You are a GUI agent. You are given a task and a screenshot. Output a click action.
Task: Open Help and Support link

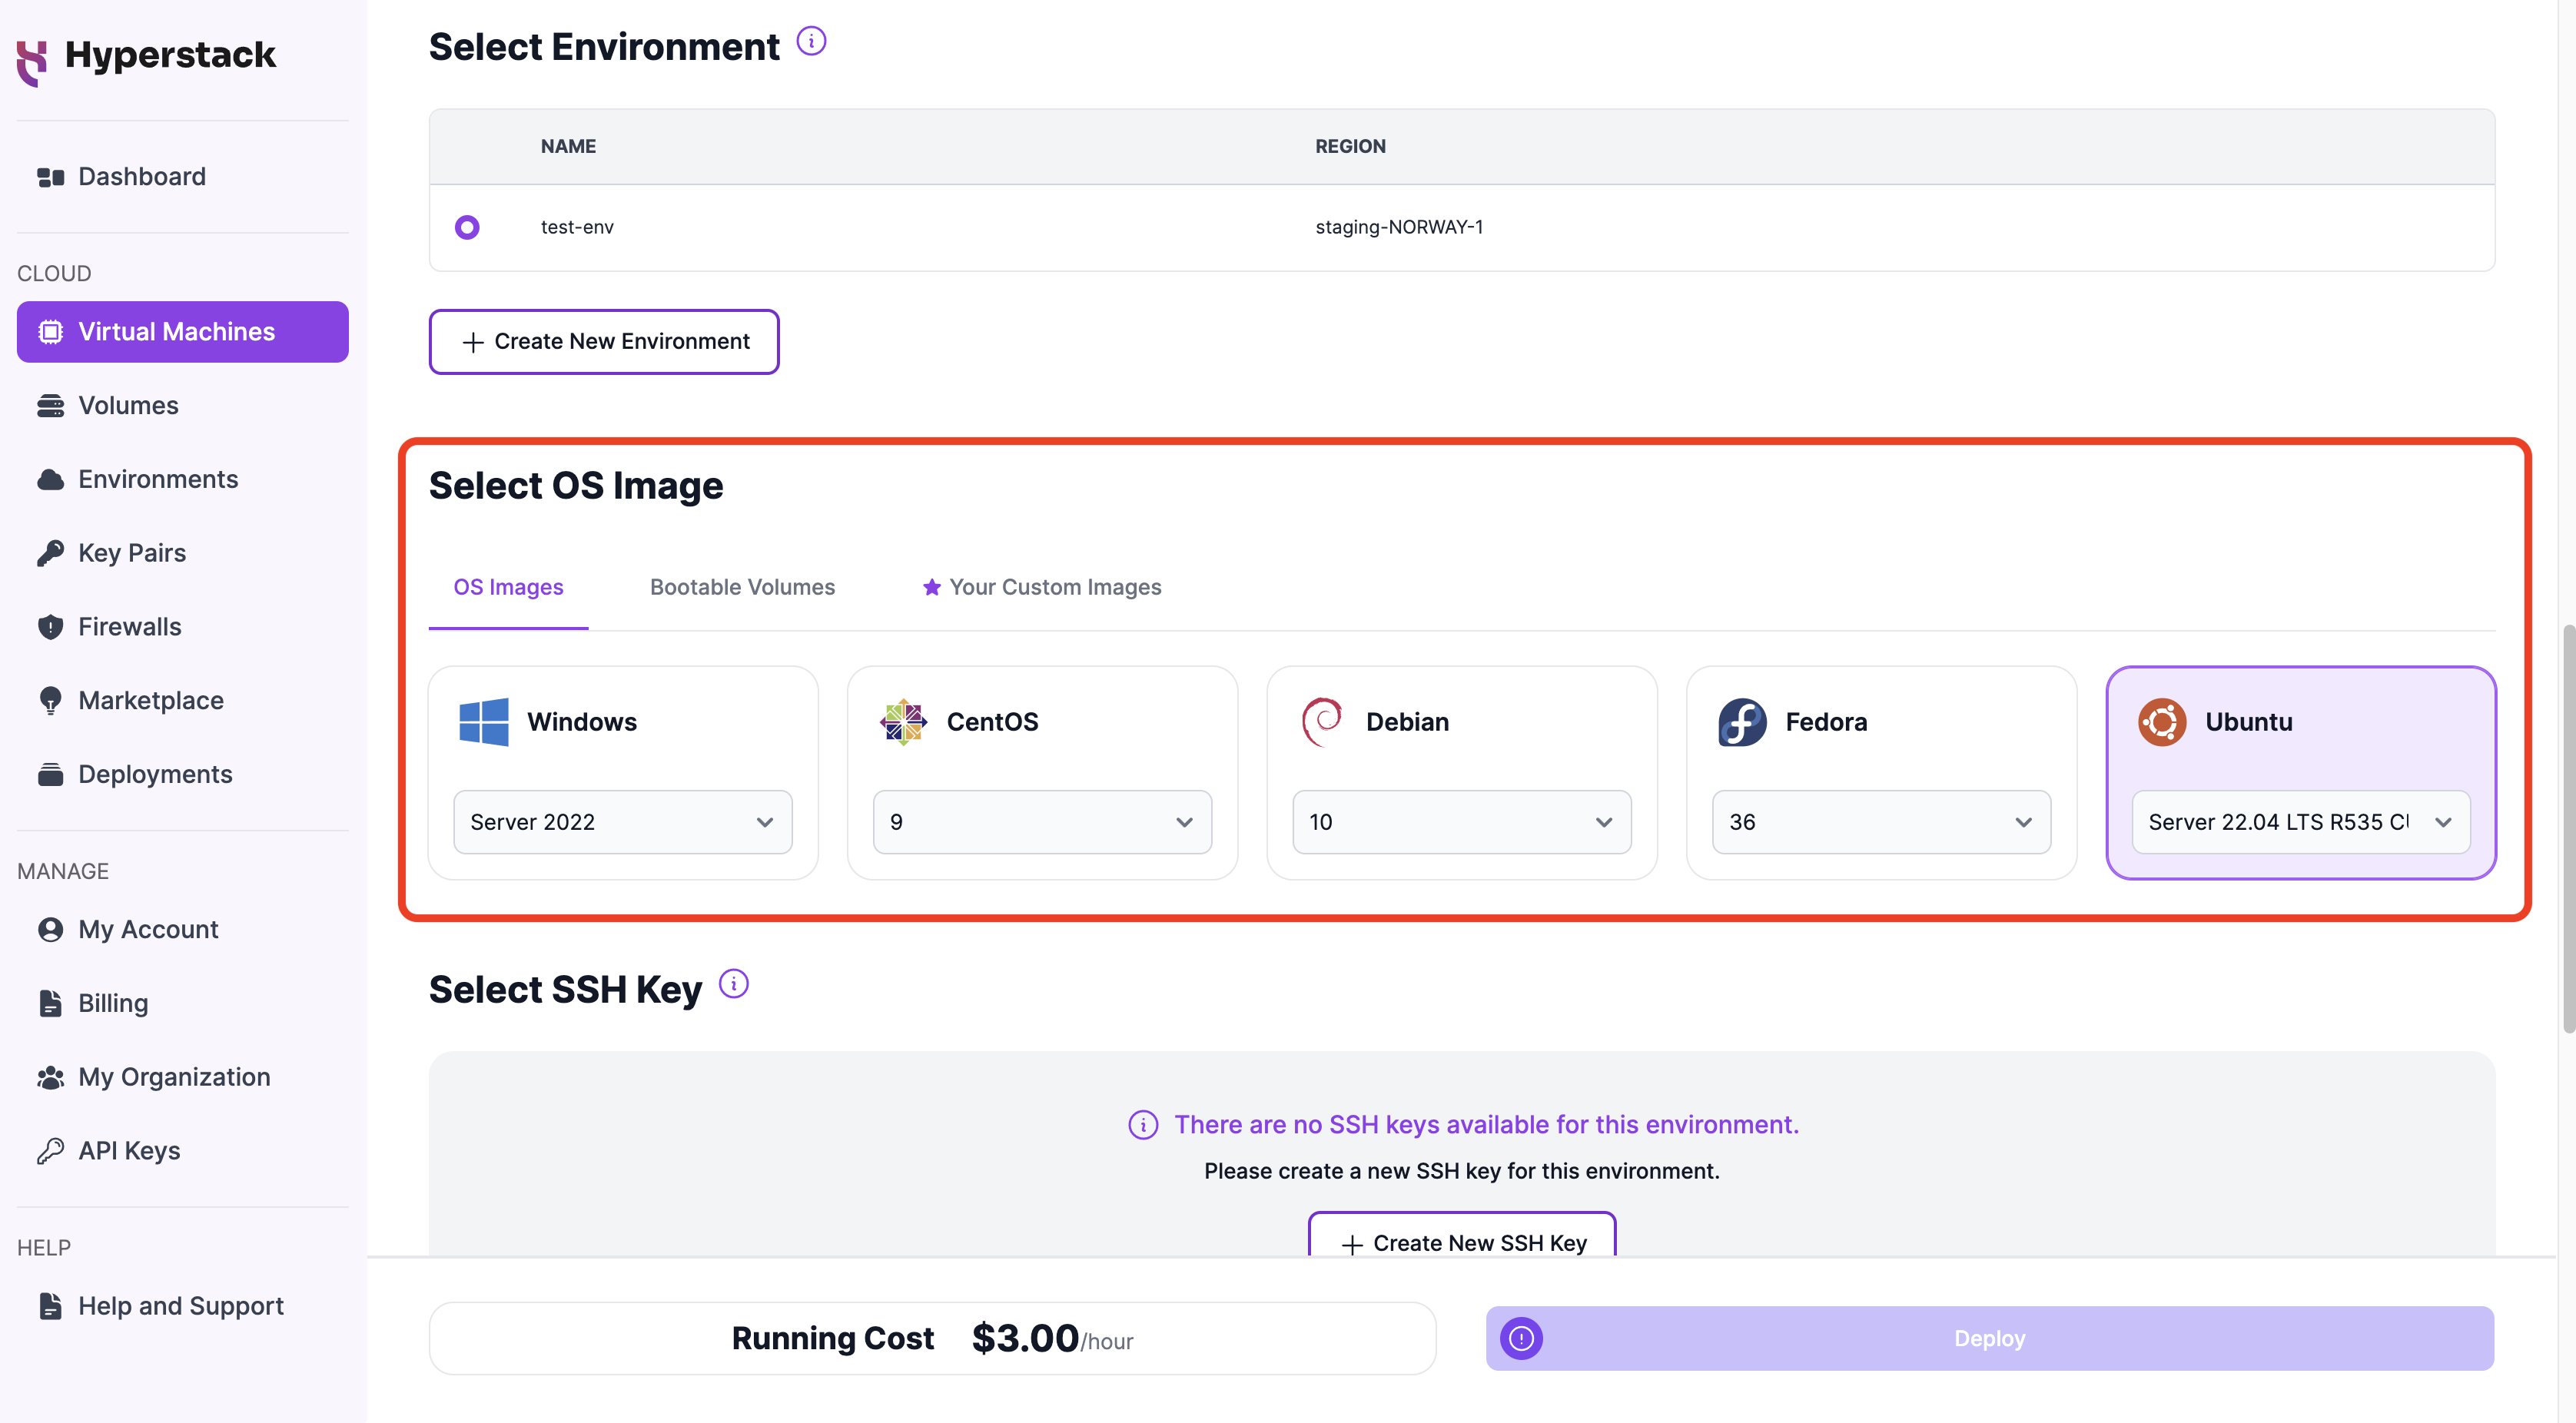[182, 1306]
